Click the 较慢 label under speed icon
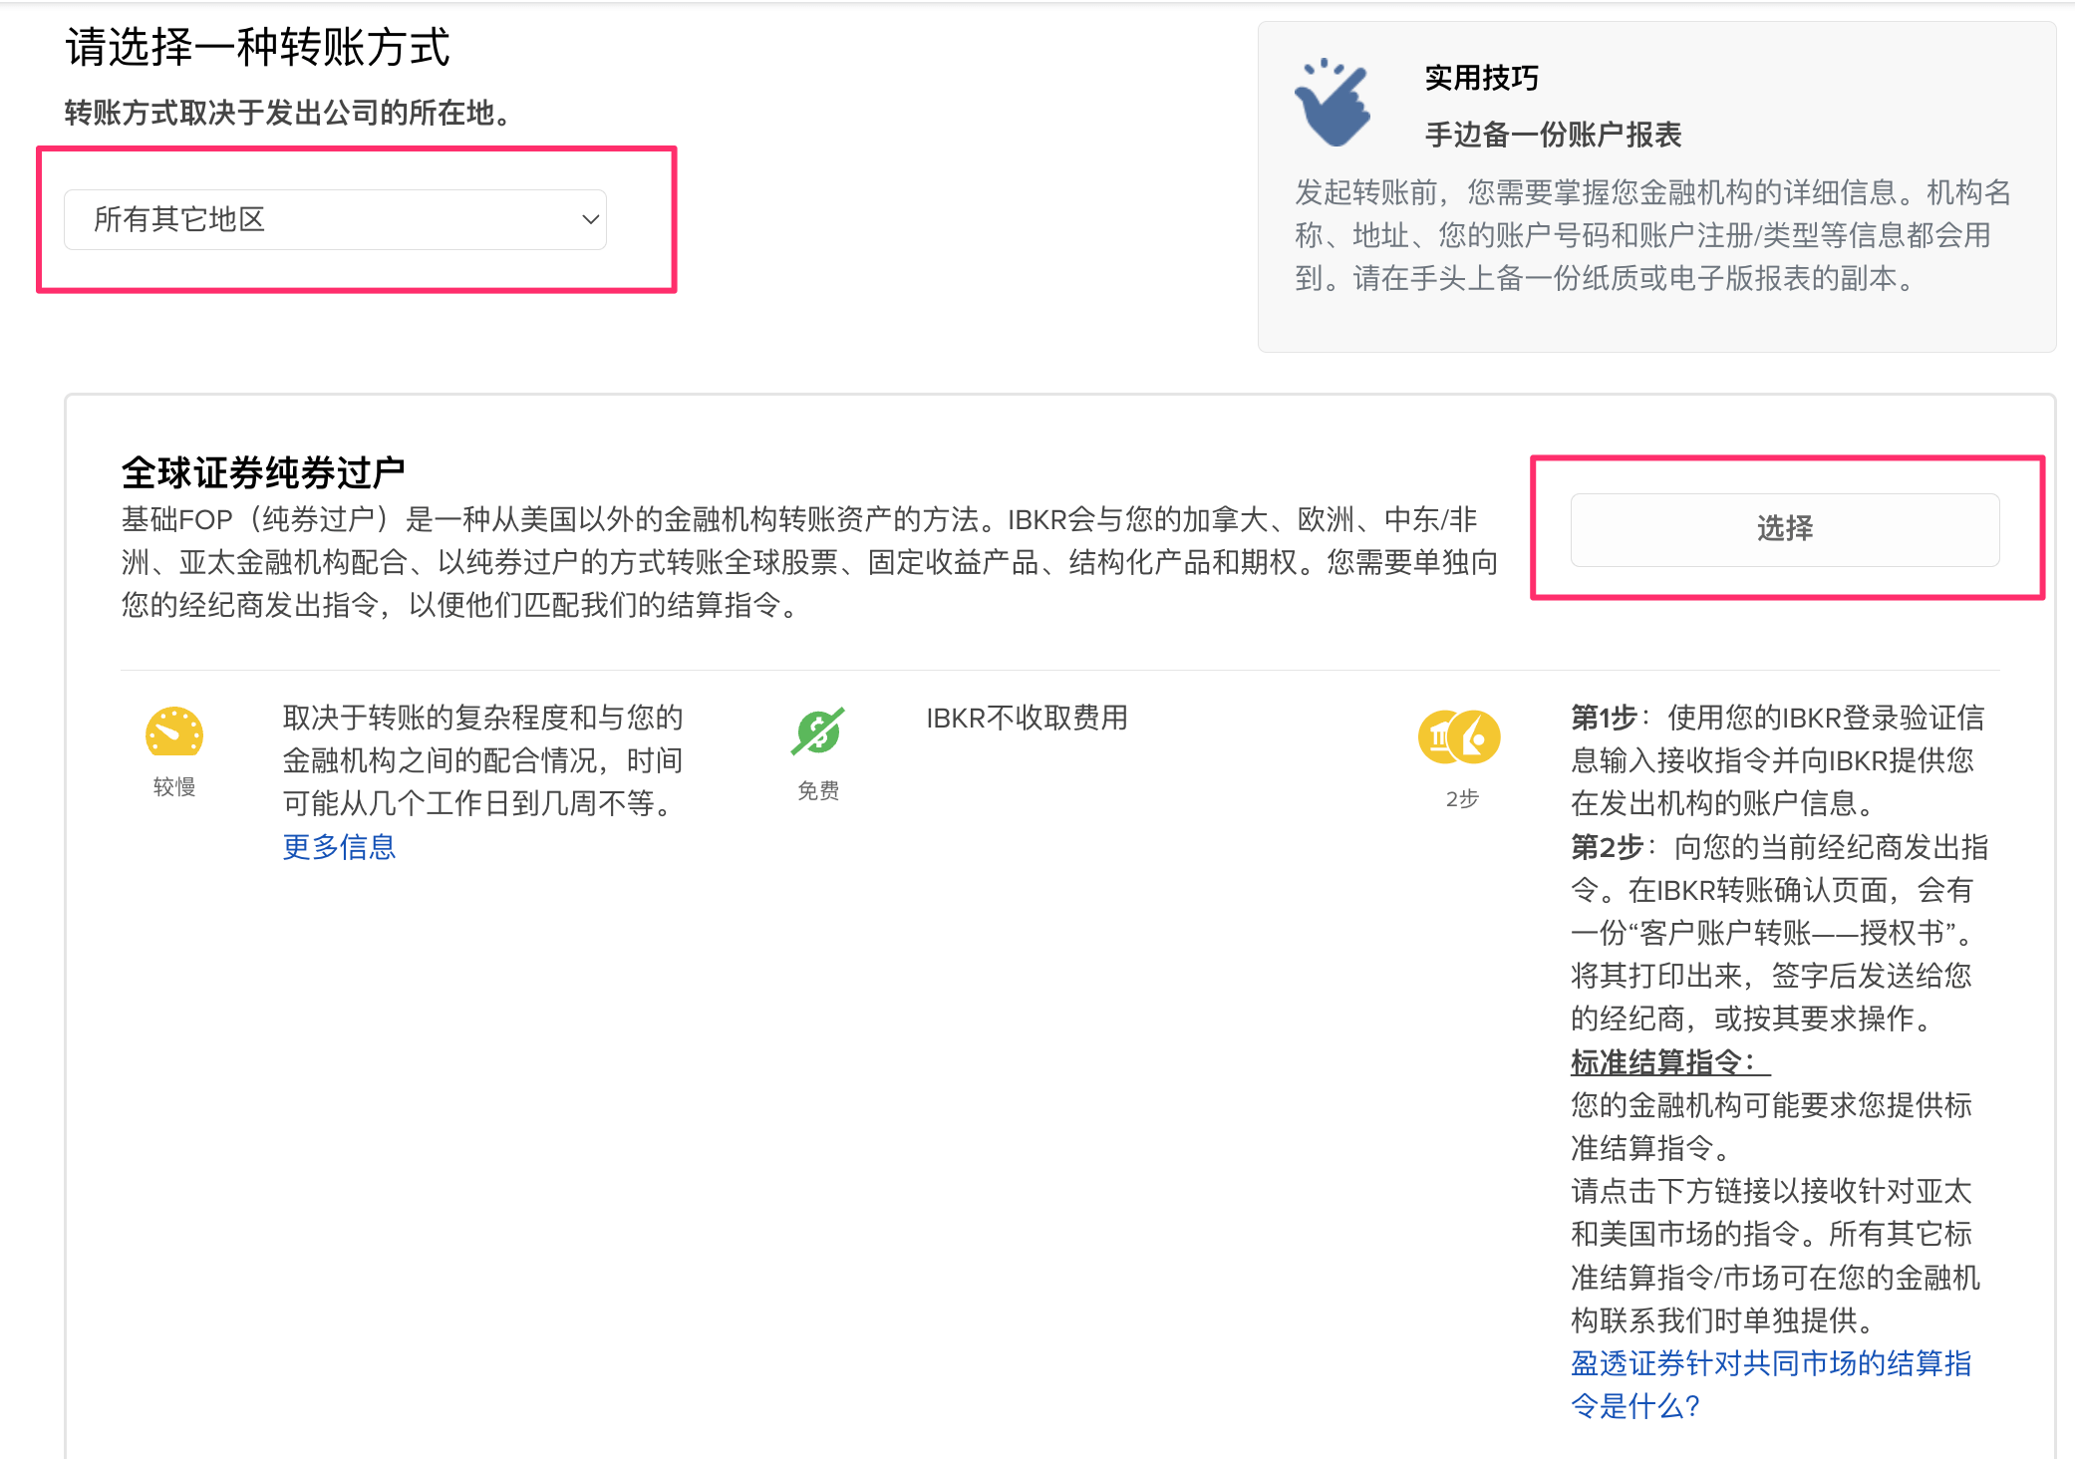 click(x=174, y=787)
